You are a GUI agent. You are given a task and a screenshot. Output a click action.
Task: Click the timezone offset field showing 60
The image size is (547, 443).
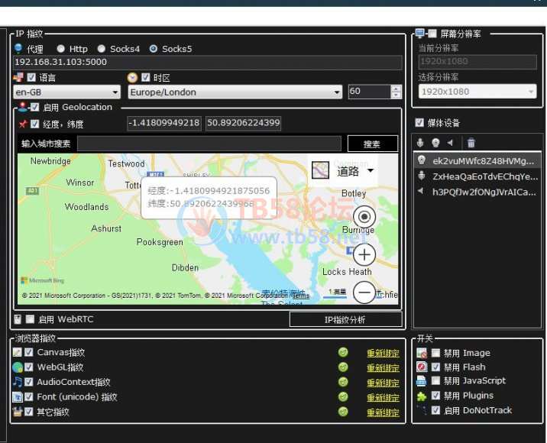coord(369,92)
